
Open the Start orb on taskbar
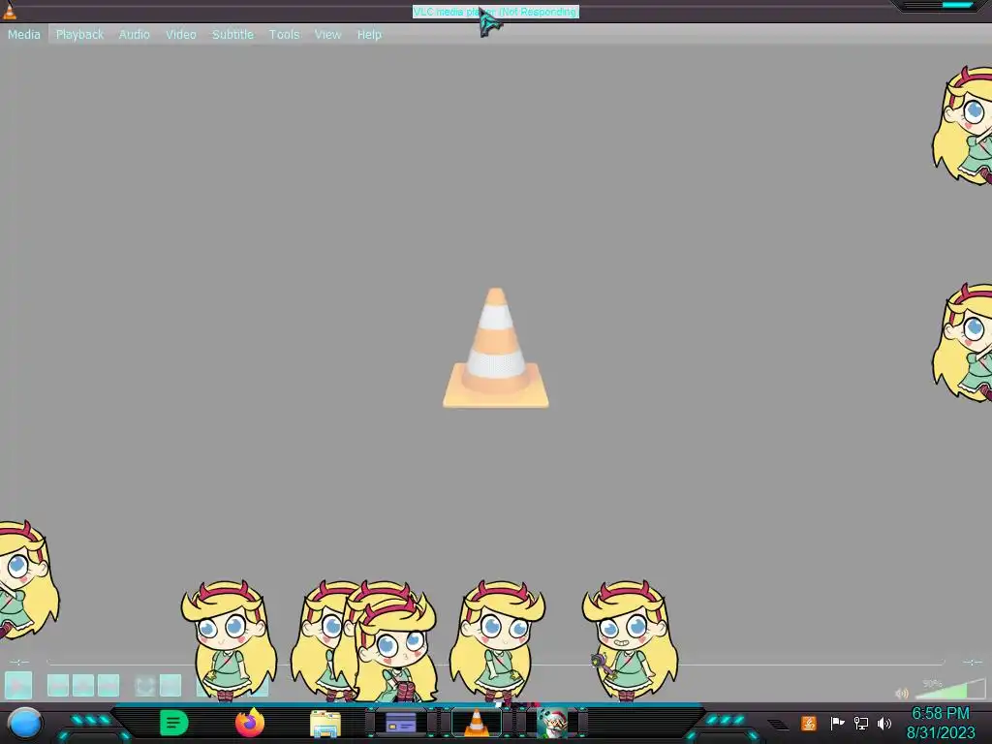tap(24, 723)
